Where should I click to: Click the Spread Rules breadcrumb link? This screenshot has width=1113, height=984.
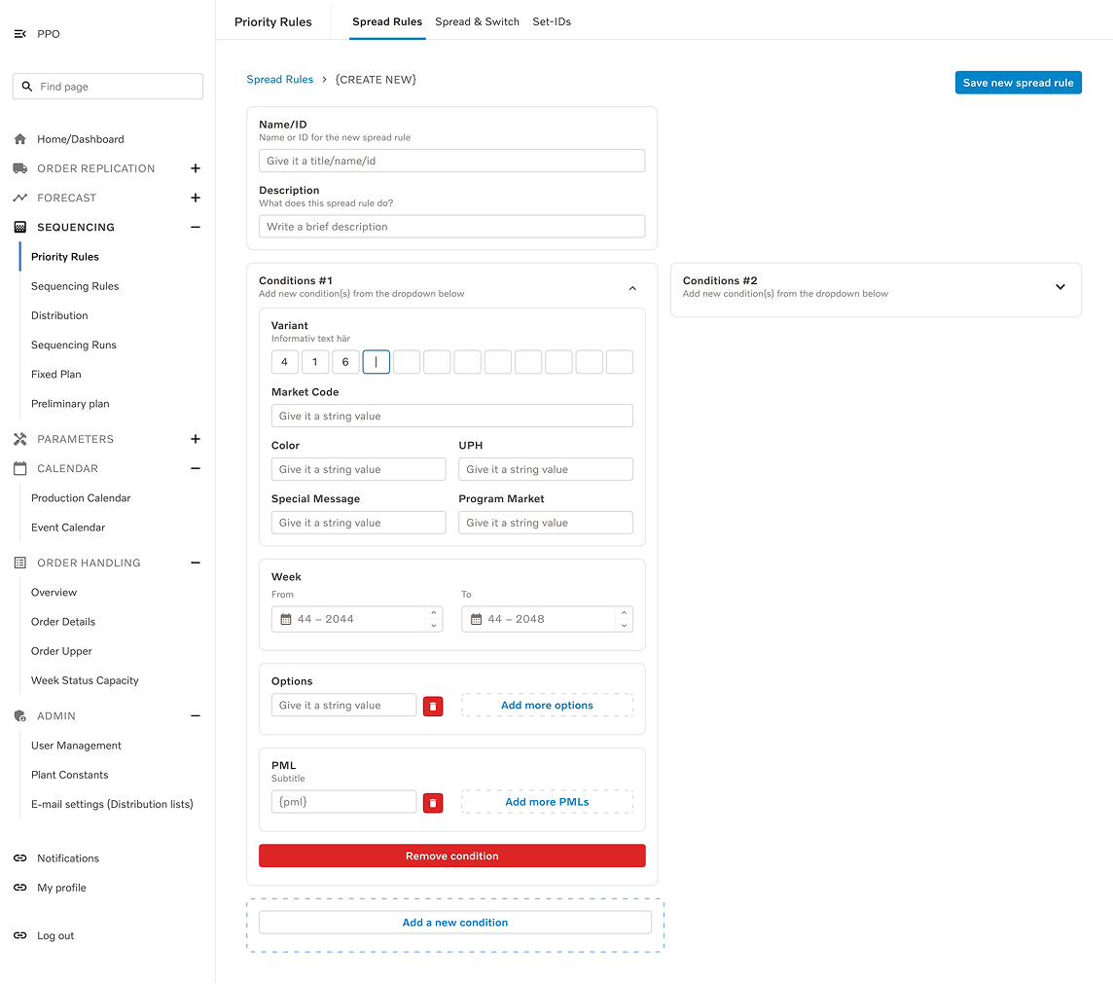[279, 80]
